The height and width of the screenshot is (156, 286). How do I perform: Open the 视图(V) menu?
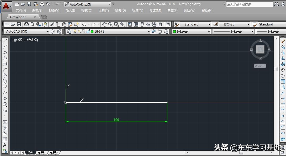(54, 11)
